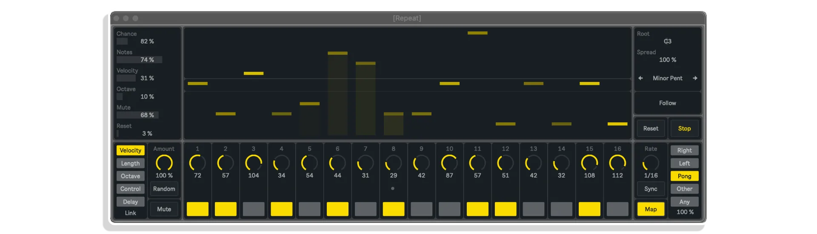Click the Rate knob showing 1/16
Screen dimensions: 817x234
(x=651, y=163)
